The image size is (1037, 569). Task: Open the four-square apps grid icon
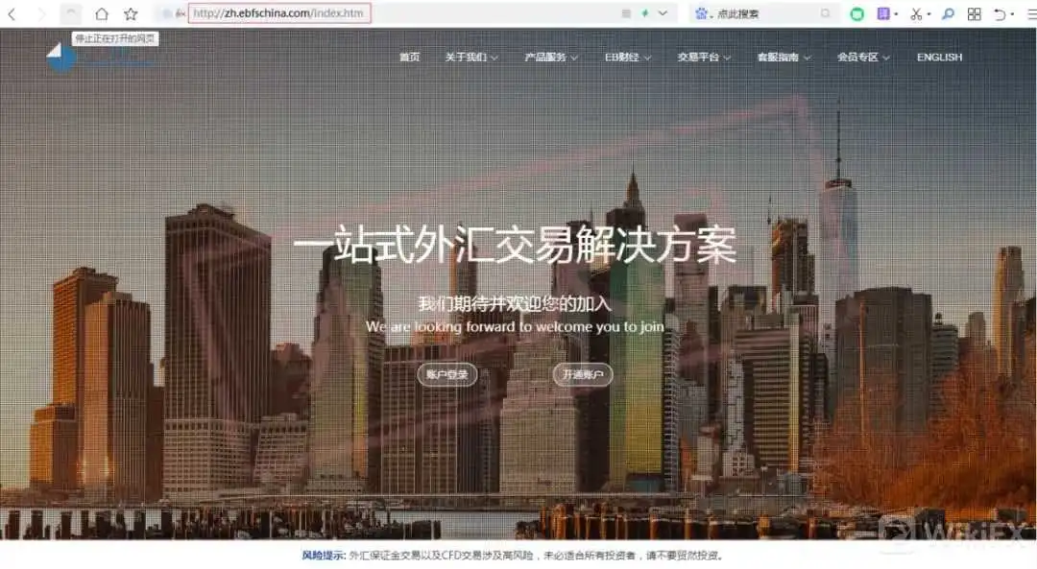[x=974, y=13]
